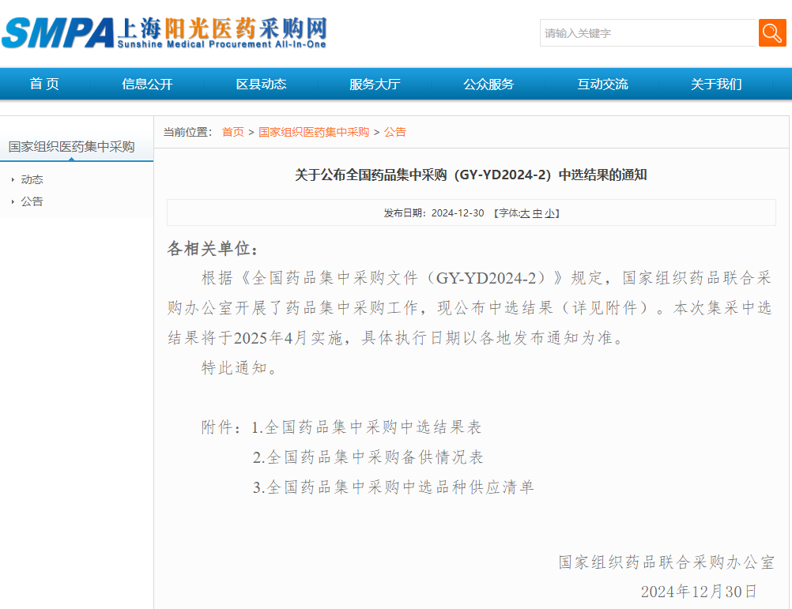Select the 国家组织医药集中采购 sidebar heading

[x=71, y=147]
